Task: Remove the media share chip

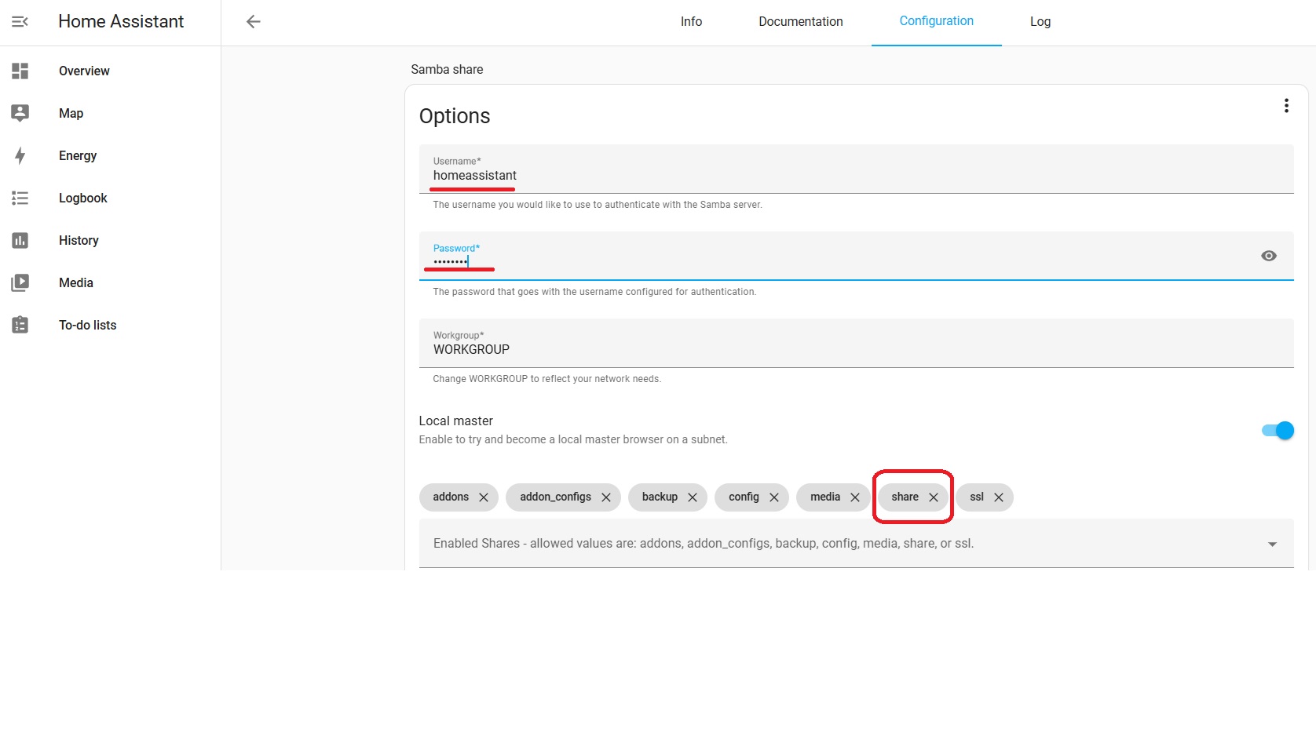Action: point(855,497)
